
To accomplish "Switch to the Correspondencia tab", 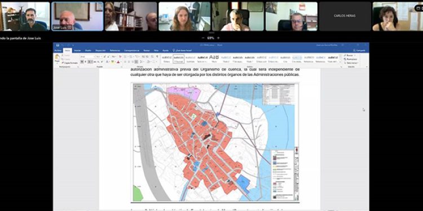I will click(131, 50).
